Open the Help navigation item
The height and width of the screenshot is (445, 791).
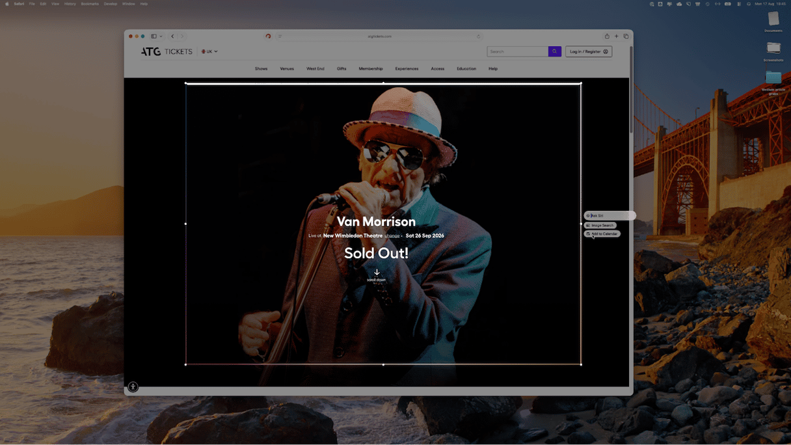pyautogui.click(x=493, y=68)
